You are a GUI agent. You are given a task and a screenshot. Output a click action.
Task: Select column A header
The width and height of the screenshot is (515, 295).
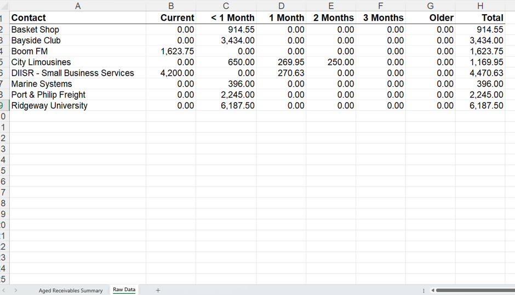(x=78, y=5)
